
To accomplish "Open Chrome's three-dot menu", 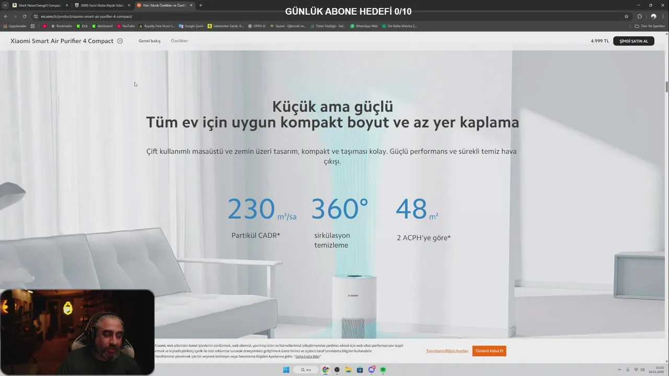I will (663, 16).
